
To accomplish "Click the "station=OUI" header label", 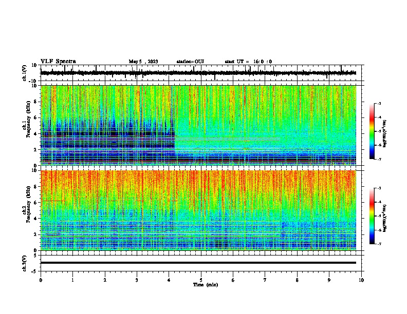I will 190,62.
